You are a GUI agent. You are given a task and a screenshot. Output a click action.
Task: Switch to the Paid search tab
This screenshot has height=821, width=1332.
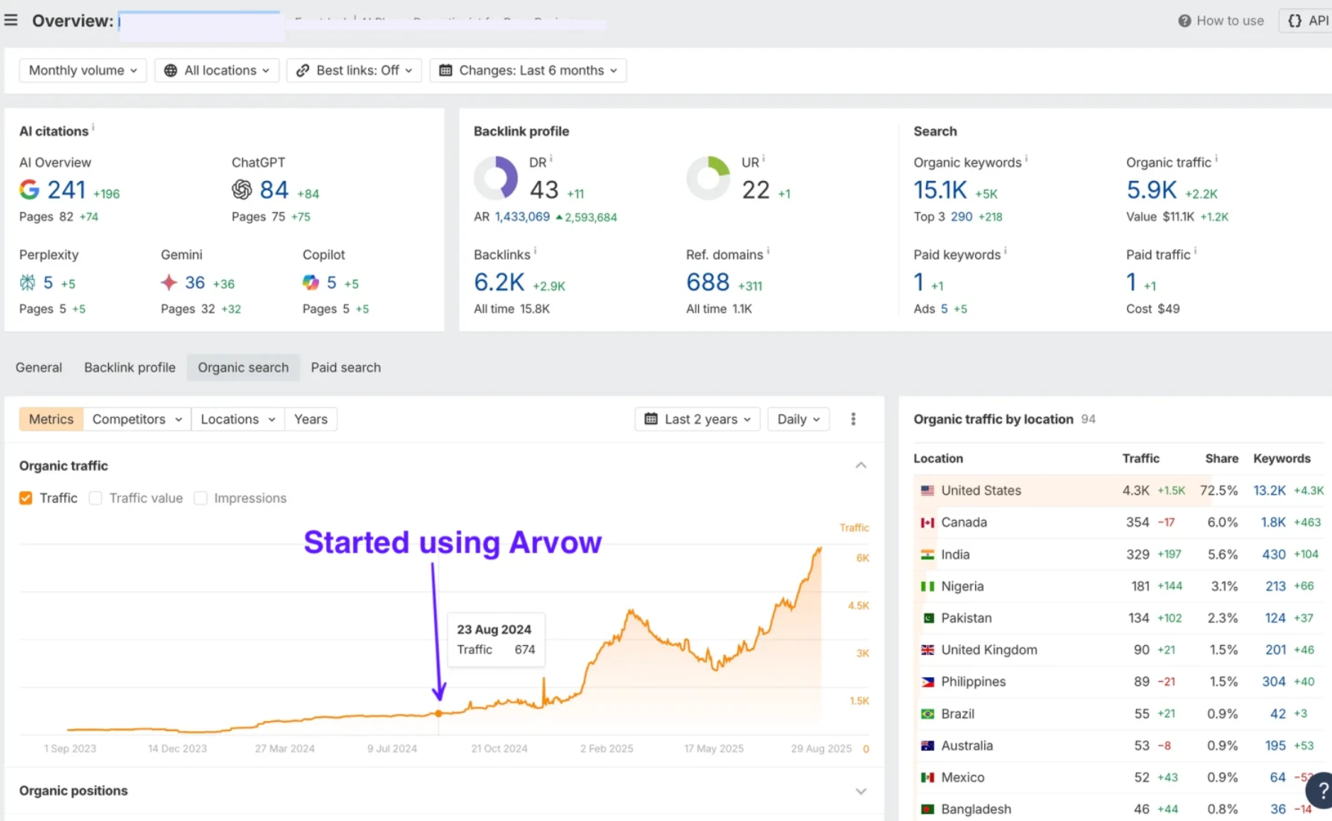point(346,368)
